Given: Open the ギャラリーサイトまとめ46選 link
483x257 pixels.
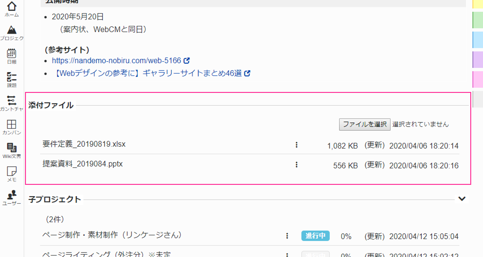Looking at the screenshot, I should (148, 73).
